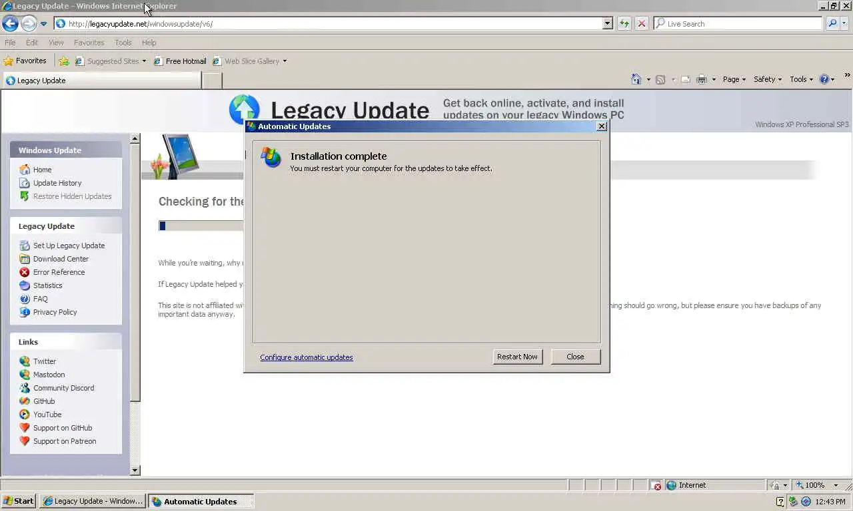The image size is (853, 511).
Task: Click the Restart Now button
Action: pyautogui.click(x=517, y=357)
